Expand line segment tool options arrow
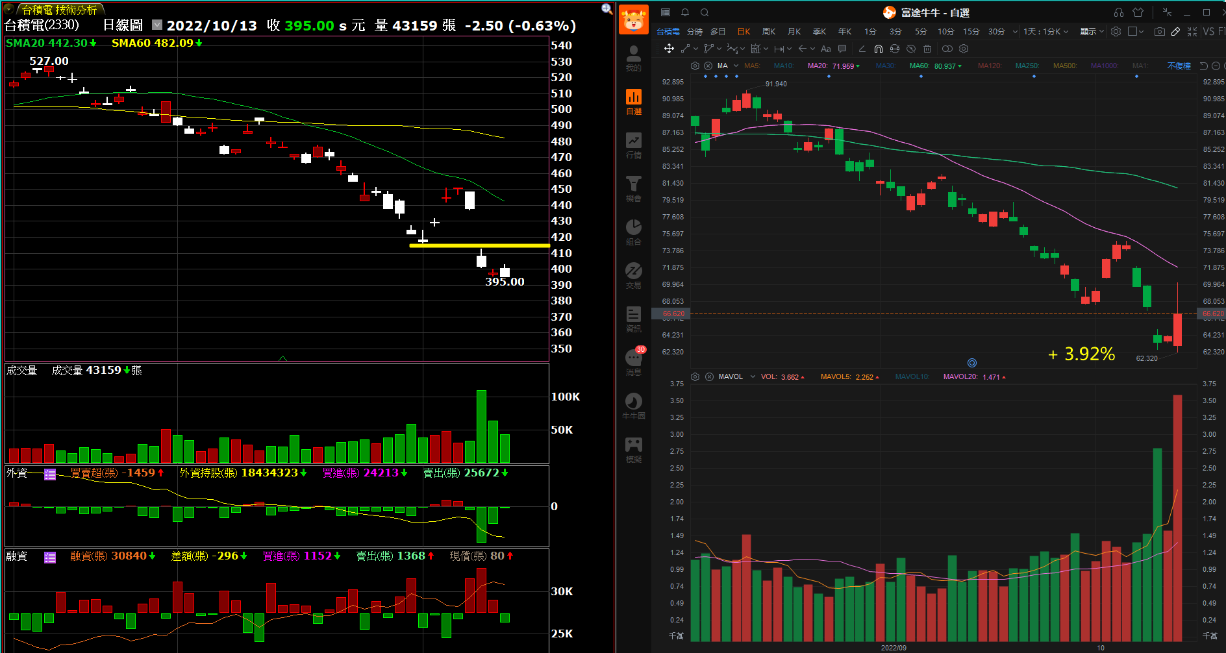Image resolution: width=1226 pixels, height=653 pixels. coord(695,49)
